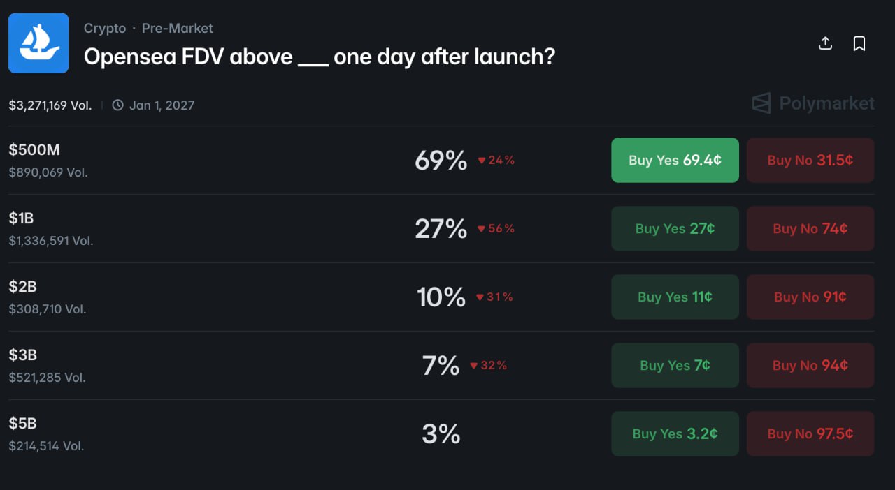Click the 69% chance value for $500M
The image size is (895, 490).
[x=441, y=161]
